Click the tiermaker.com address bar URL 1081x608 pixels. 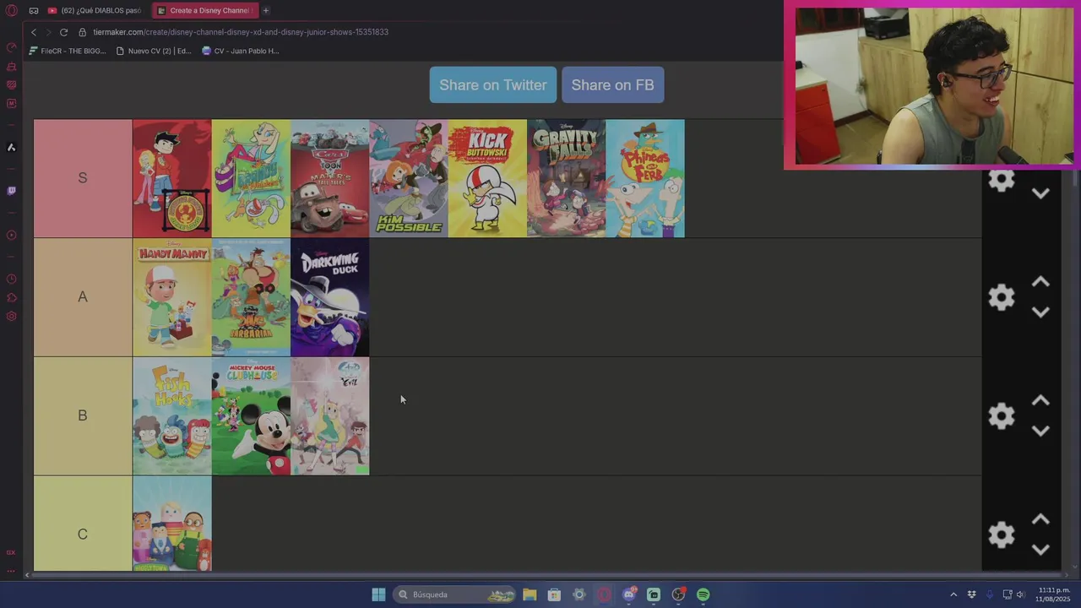coord(241,32)
